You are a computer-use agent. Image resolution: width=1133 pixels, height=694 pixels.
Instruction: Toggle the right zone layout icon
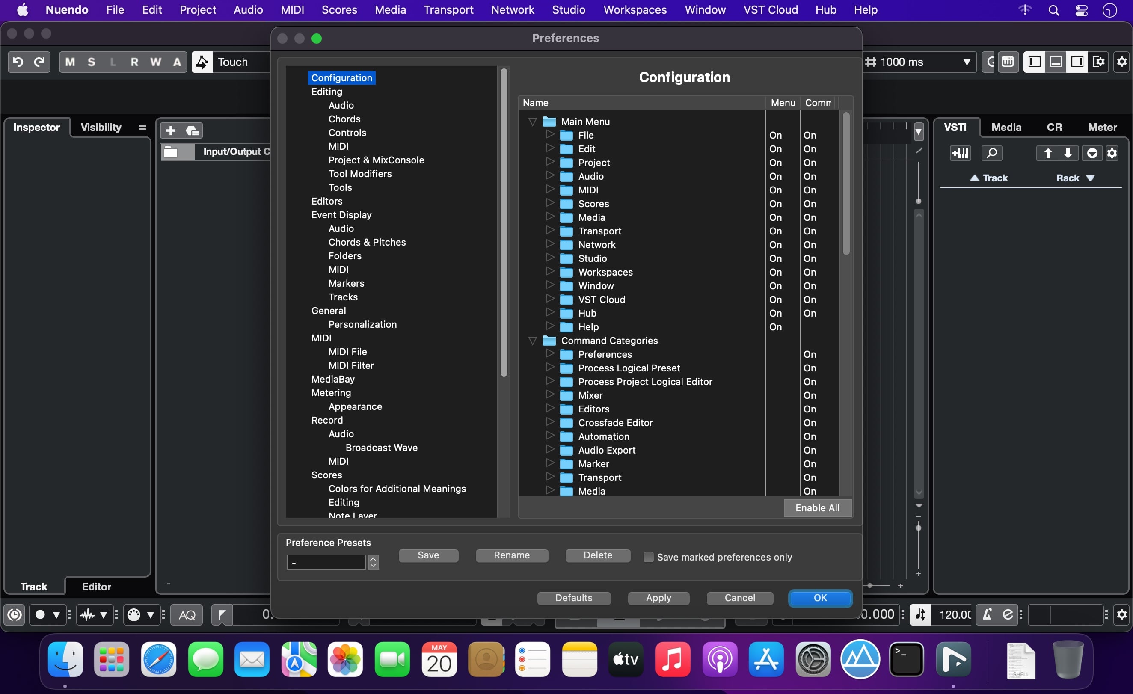(x=1077, y=62)
